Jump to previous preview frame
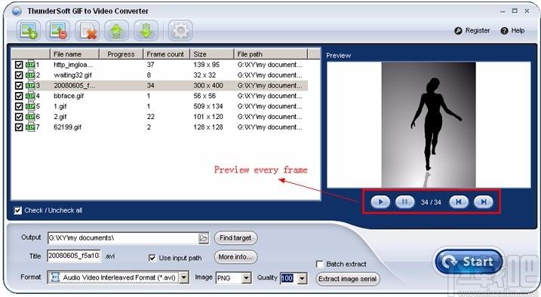This screenshot has height=297, width=541. tap(459, 202)
